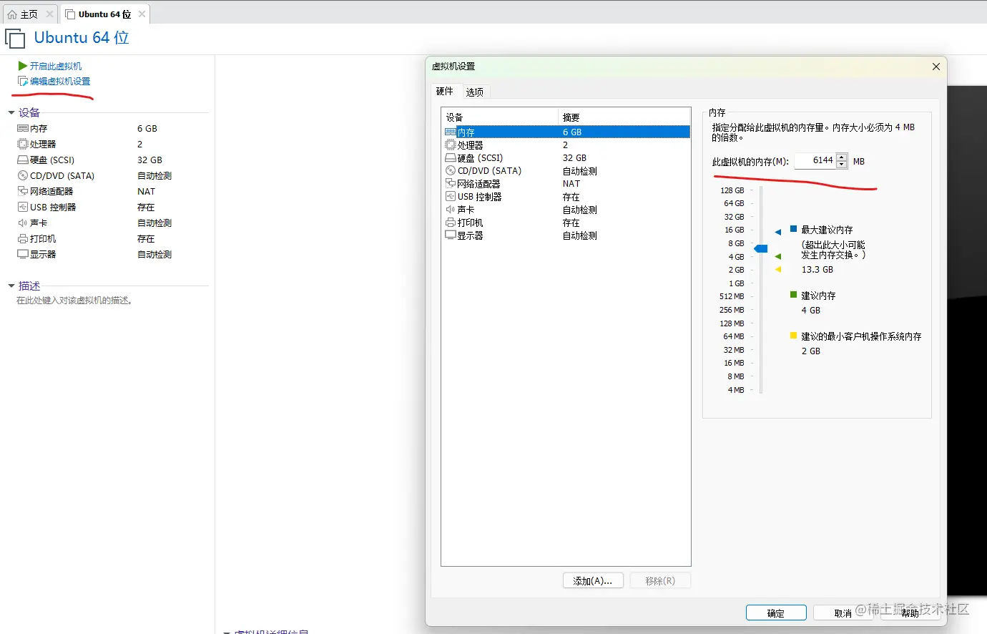987x634 pixels.
Task: Click the memory icon in the settings dialog list
Action: 451,132
